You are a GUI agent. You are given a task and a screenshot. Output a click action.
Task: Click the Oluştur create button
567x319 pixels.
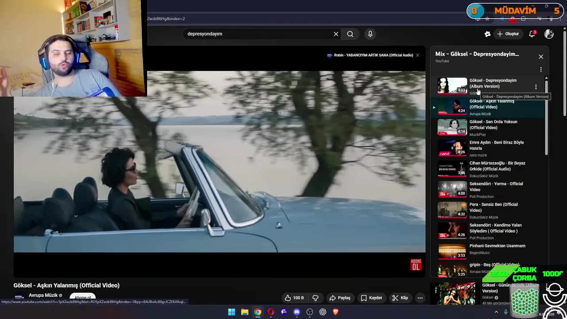point(508,34)
